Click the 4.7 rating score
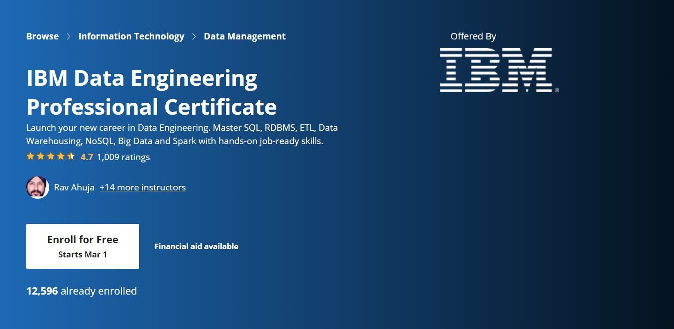 pos(87,157)
